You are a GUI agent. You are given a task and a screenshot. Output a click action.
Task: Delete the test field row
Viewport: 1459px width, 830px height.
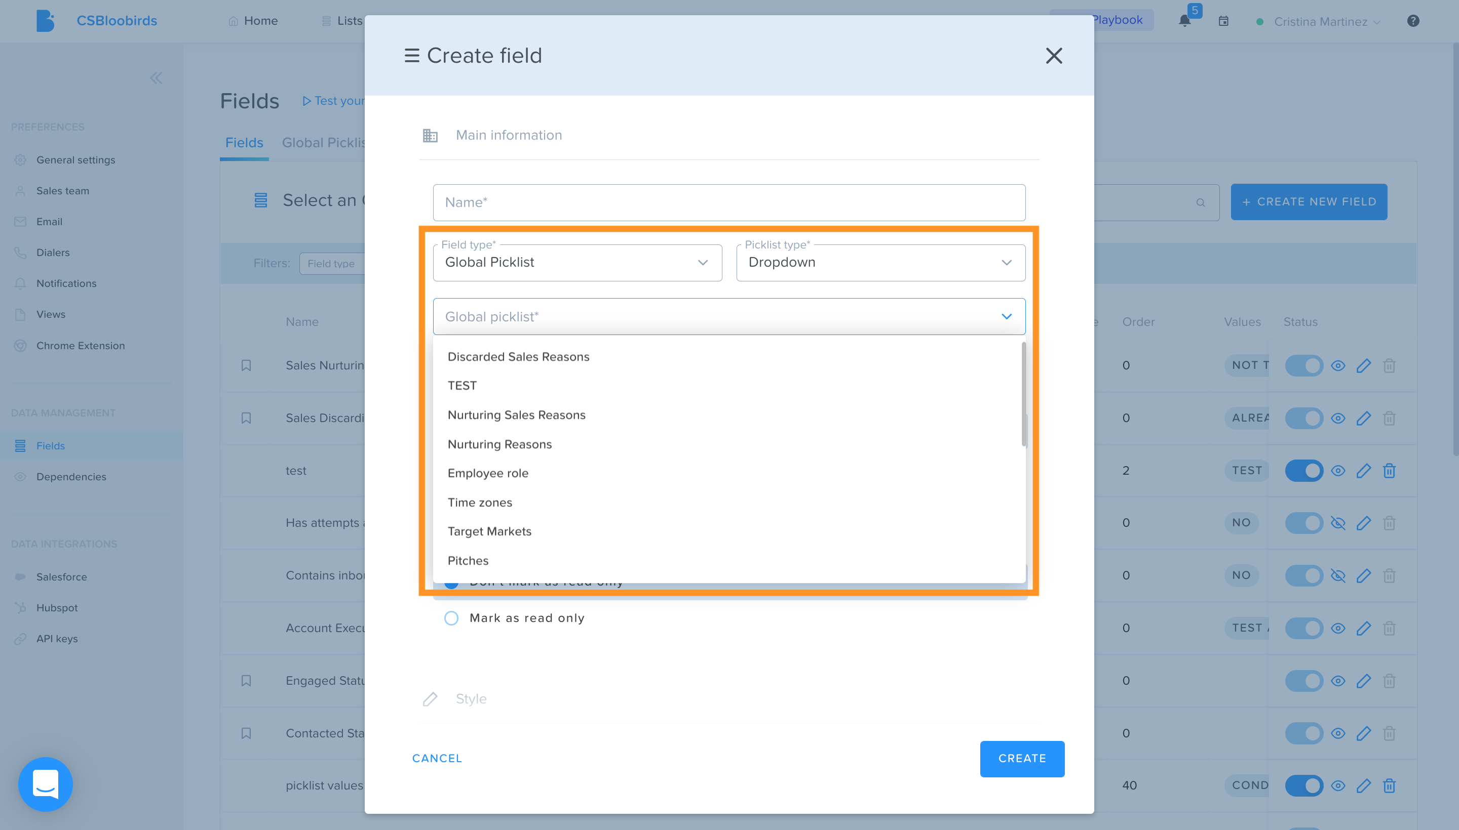(x=1389, y=471)
